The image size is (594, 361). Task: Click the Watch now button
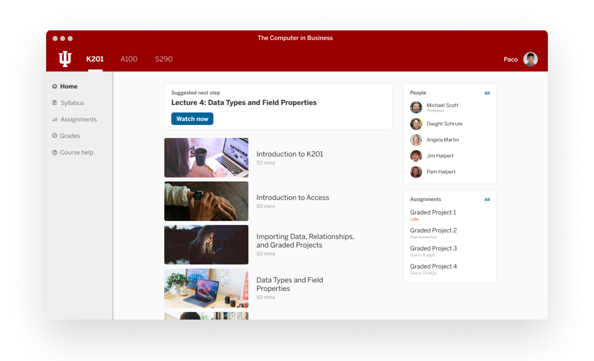point(192,118)
